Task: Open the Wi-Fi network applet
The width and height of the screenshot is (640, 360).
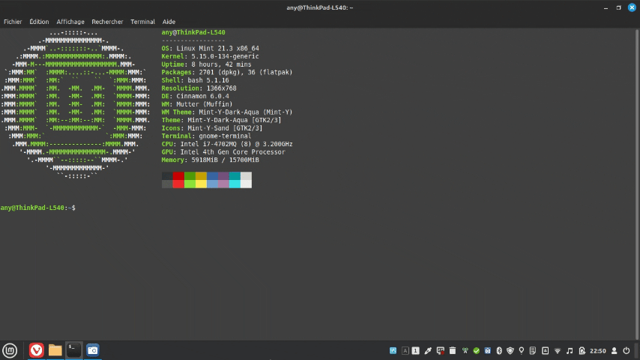Action: coord(558,350)
